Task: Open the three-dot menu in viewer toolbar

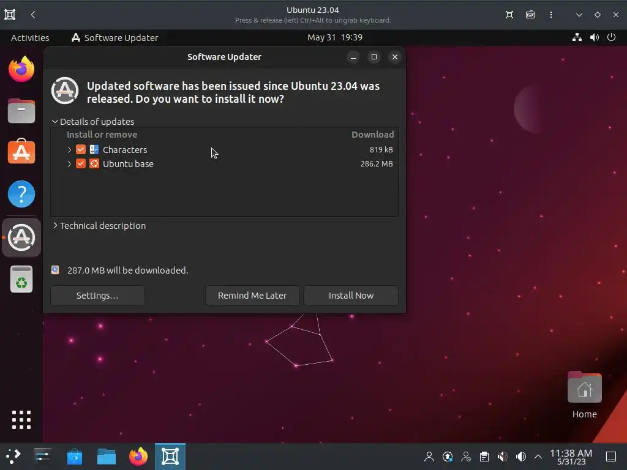Action: click(x=551, y=15)
